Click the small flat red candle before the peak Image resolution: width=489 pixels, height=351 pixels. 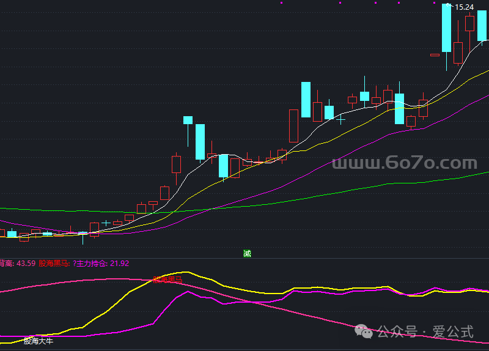tap(435, 55)
